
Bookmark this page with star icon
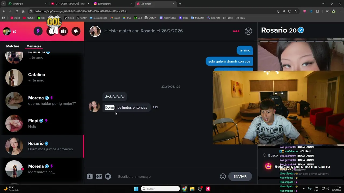coord(296,11)
